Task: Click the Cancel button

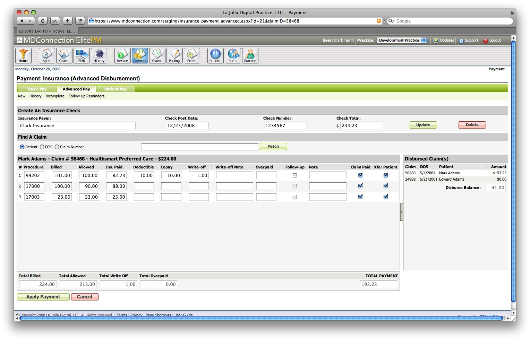Action: click(x=85, y=297)
